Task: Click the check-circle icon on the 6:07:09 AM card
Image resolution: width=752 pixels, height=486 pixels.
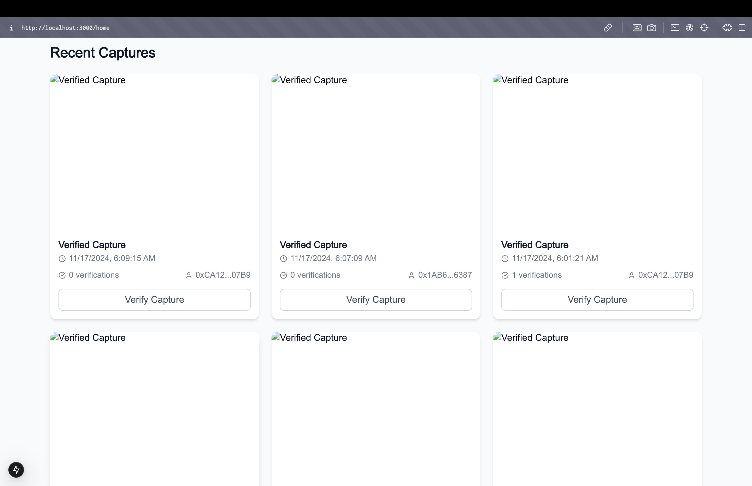Action: (284, 275)
